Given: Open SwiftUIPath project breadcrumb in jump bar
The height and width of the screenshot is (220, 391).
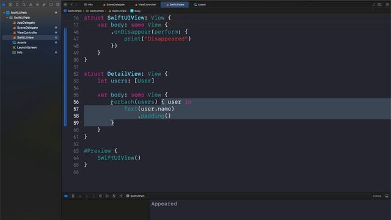Looking at the screenshot, I should click(73, 11).
